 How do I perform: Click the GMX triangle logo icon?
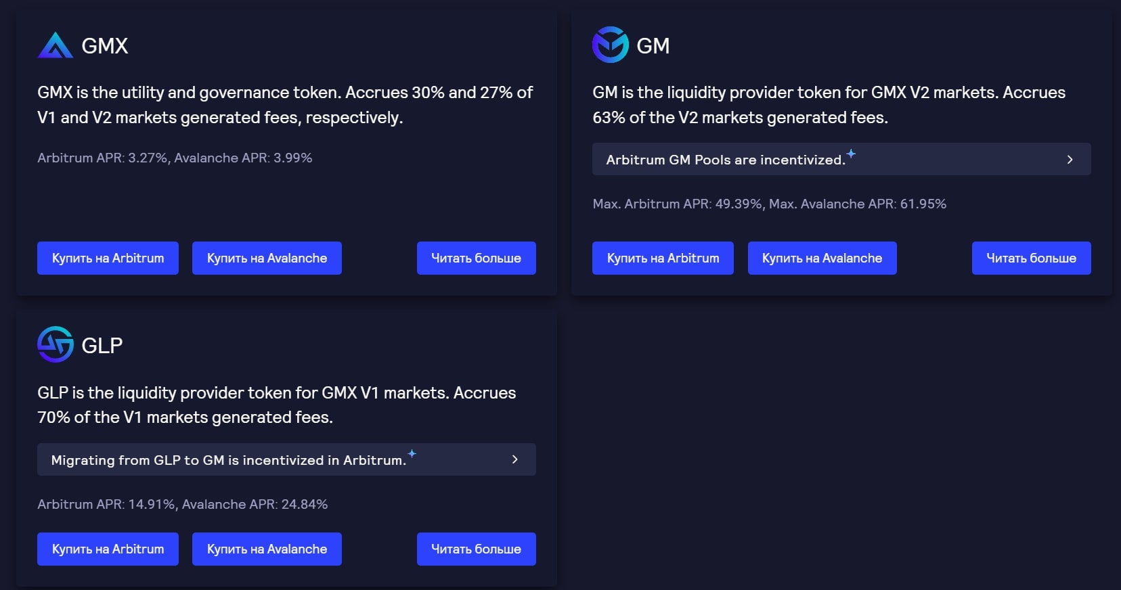coord(56,45)
